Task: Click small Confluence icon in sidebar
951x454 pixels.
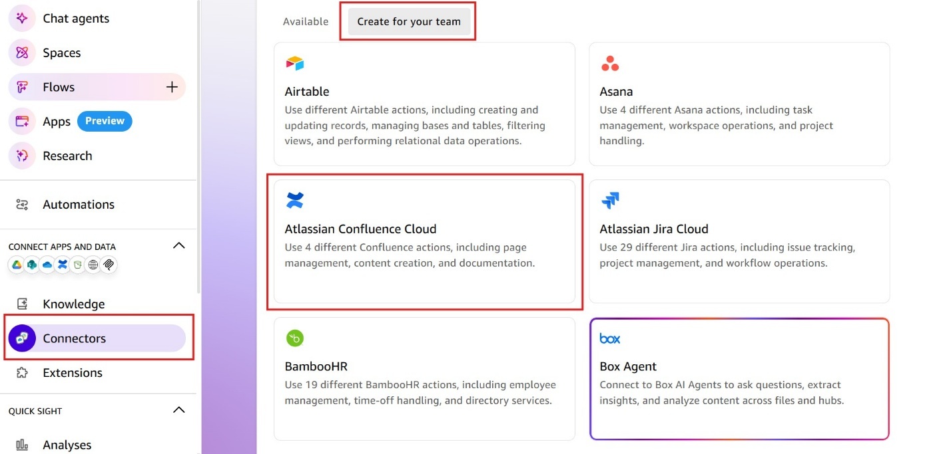Action: (x=63, y=265)
